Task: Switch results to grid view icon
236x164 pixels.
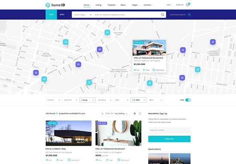Action: (140, 113)
